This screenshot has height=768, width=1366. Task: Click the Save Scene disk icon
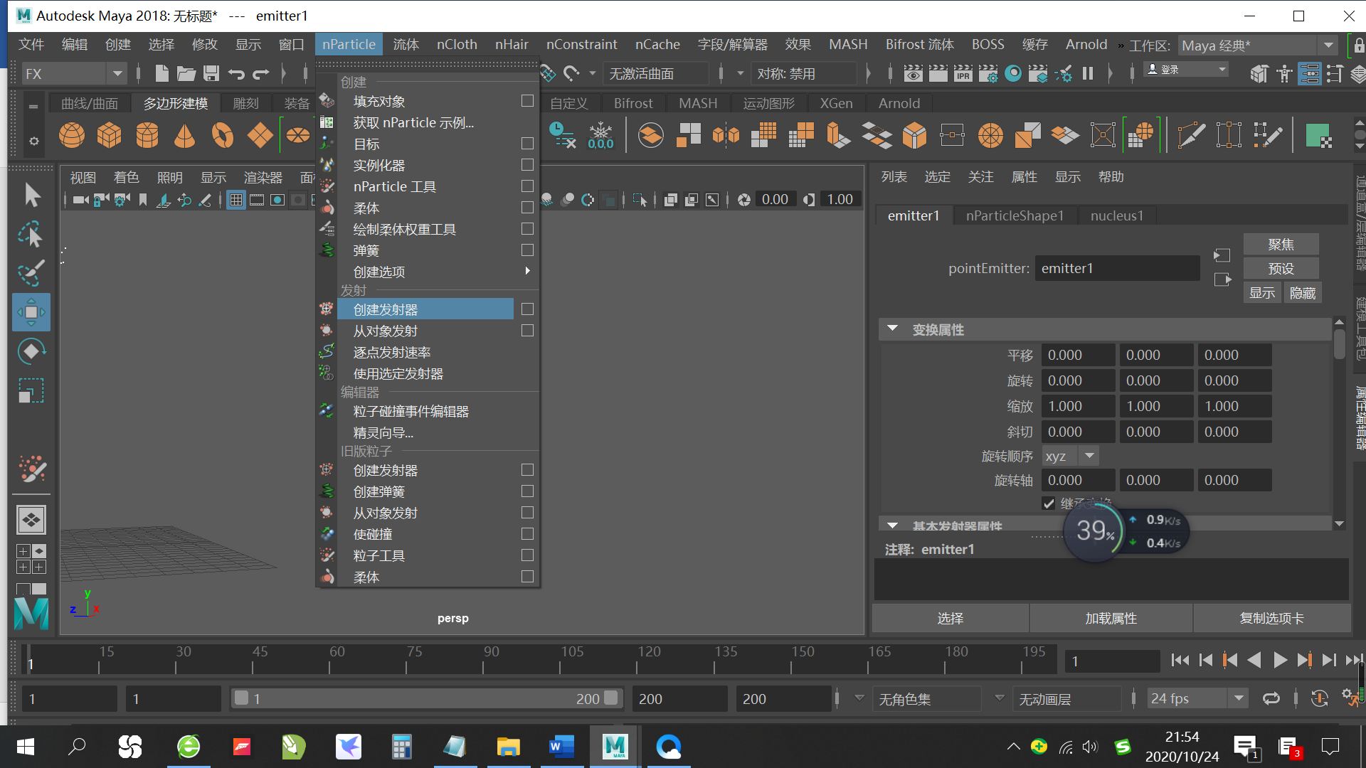211,73
